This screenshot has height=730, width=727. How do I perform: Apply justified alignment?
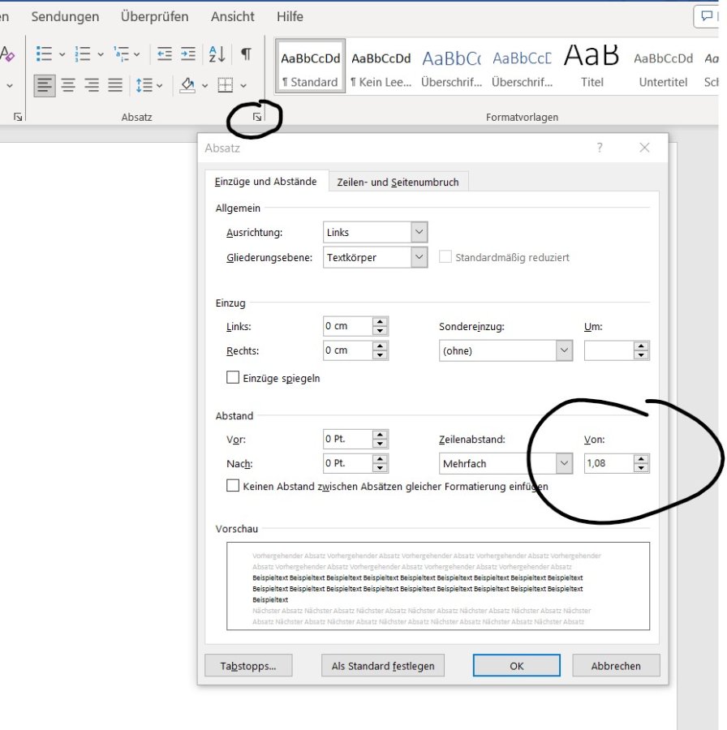115,85
